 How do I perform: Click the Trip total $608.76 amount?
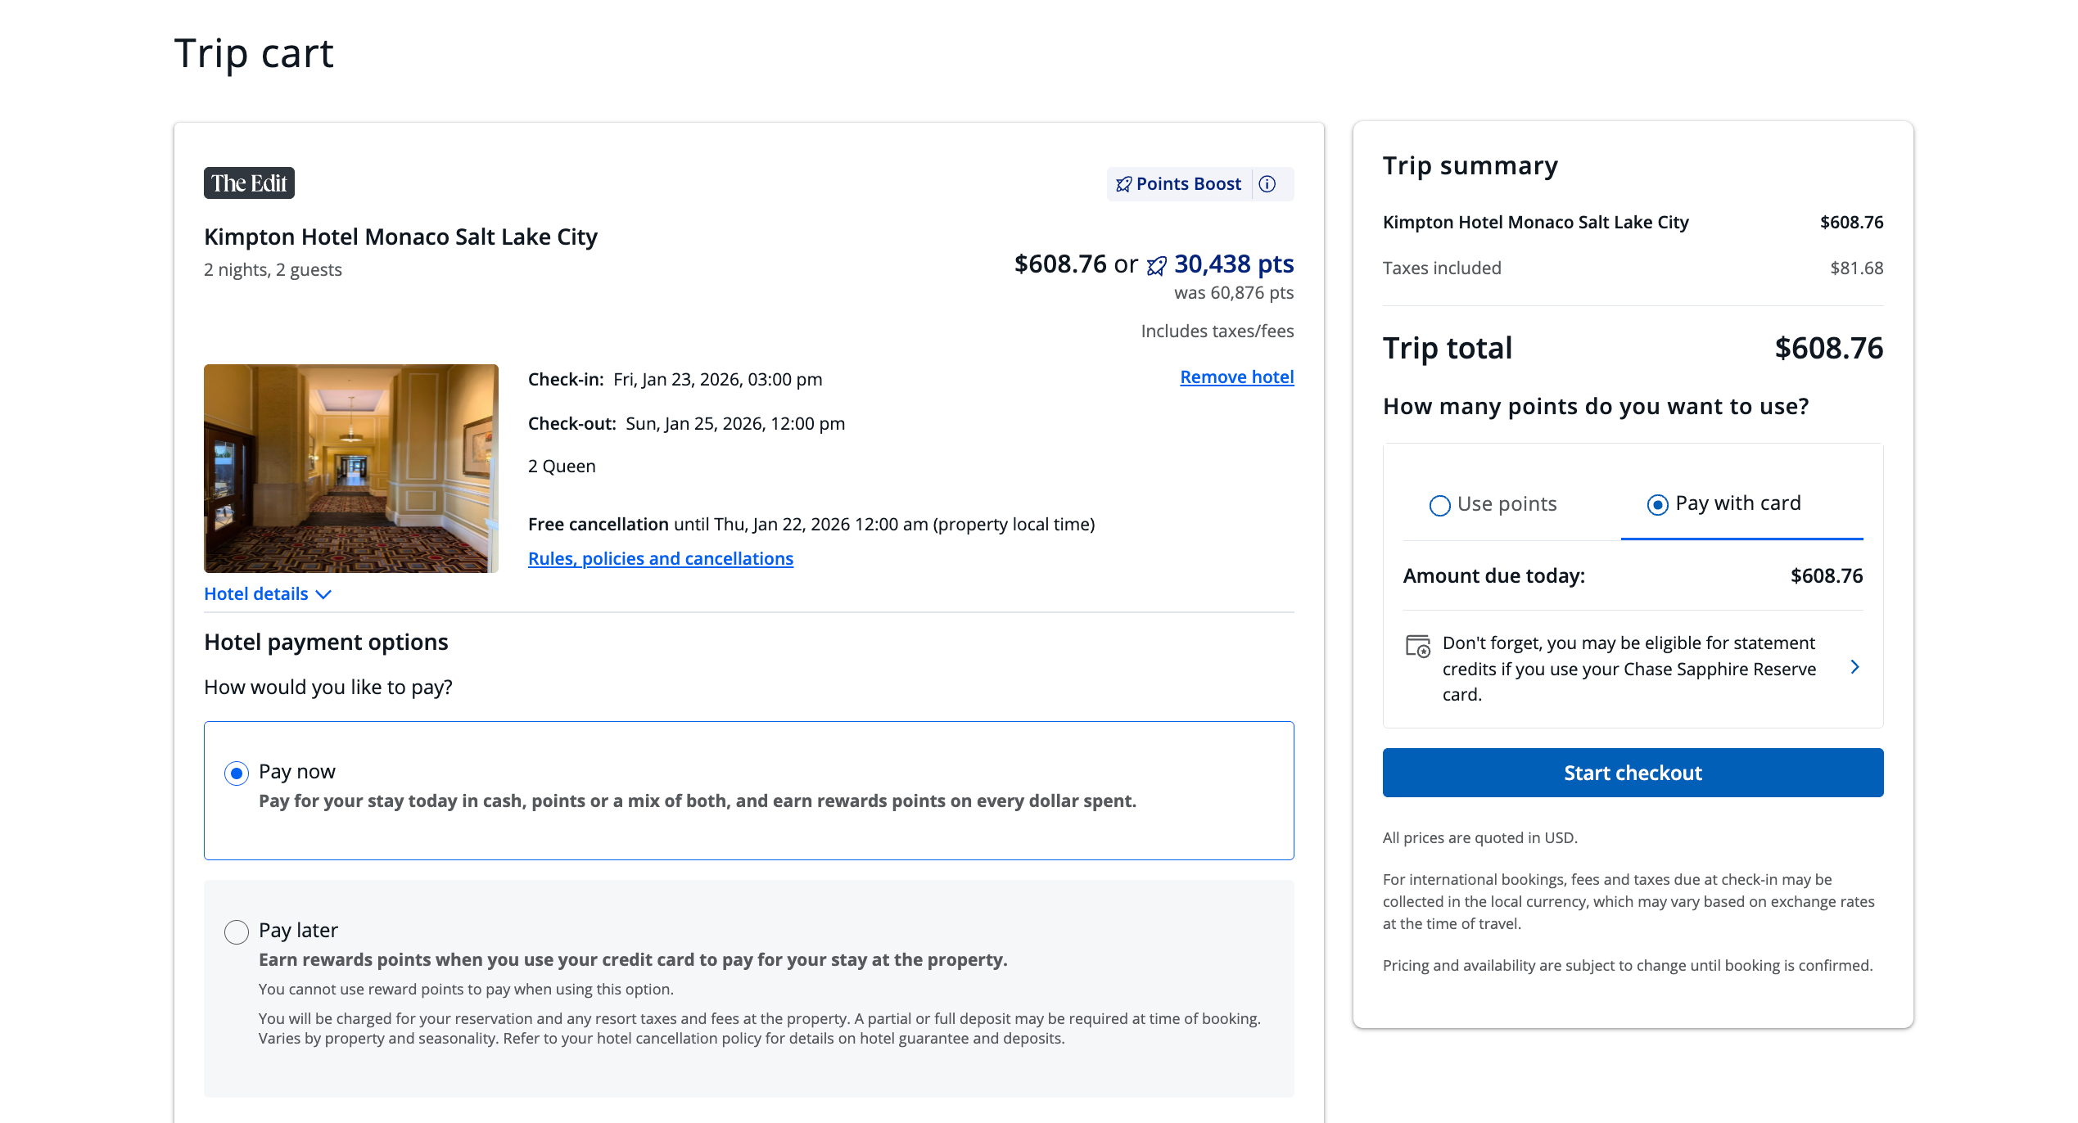(x=1828, y=348)
